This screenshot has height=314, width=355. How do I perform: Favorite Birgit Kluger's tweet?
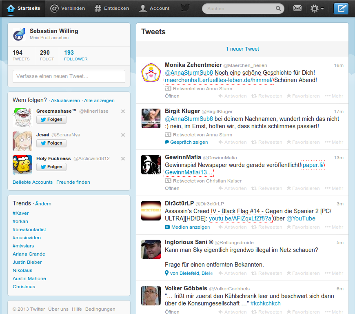[x=303, y=142]
